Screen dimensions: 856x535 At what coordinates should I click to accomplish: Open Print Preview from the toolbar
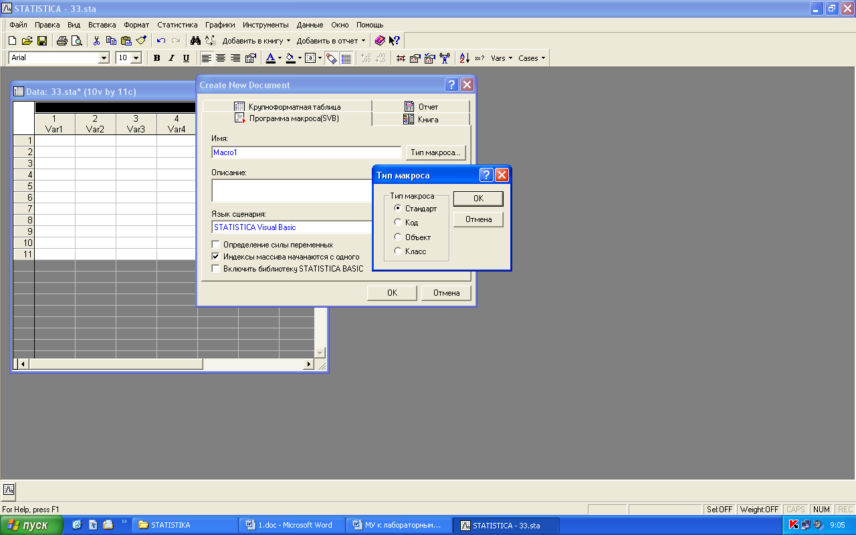click(x=76, y=41)
